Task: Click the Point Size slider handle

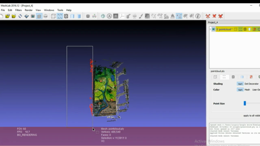Action: coord(245,103)
